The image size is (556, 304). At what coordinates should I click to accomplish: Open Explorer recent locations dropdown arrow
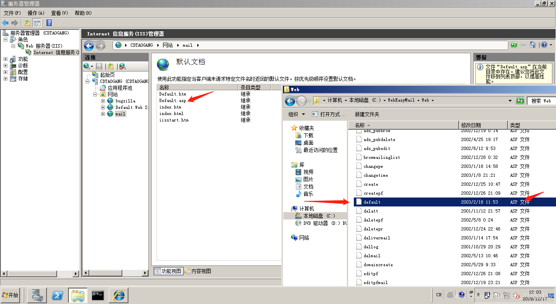[310, 101]
